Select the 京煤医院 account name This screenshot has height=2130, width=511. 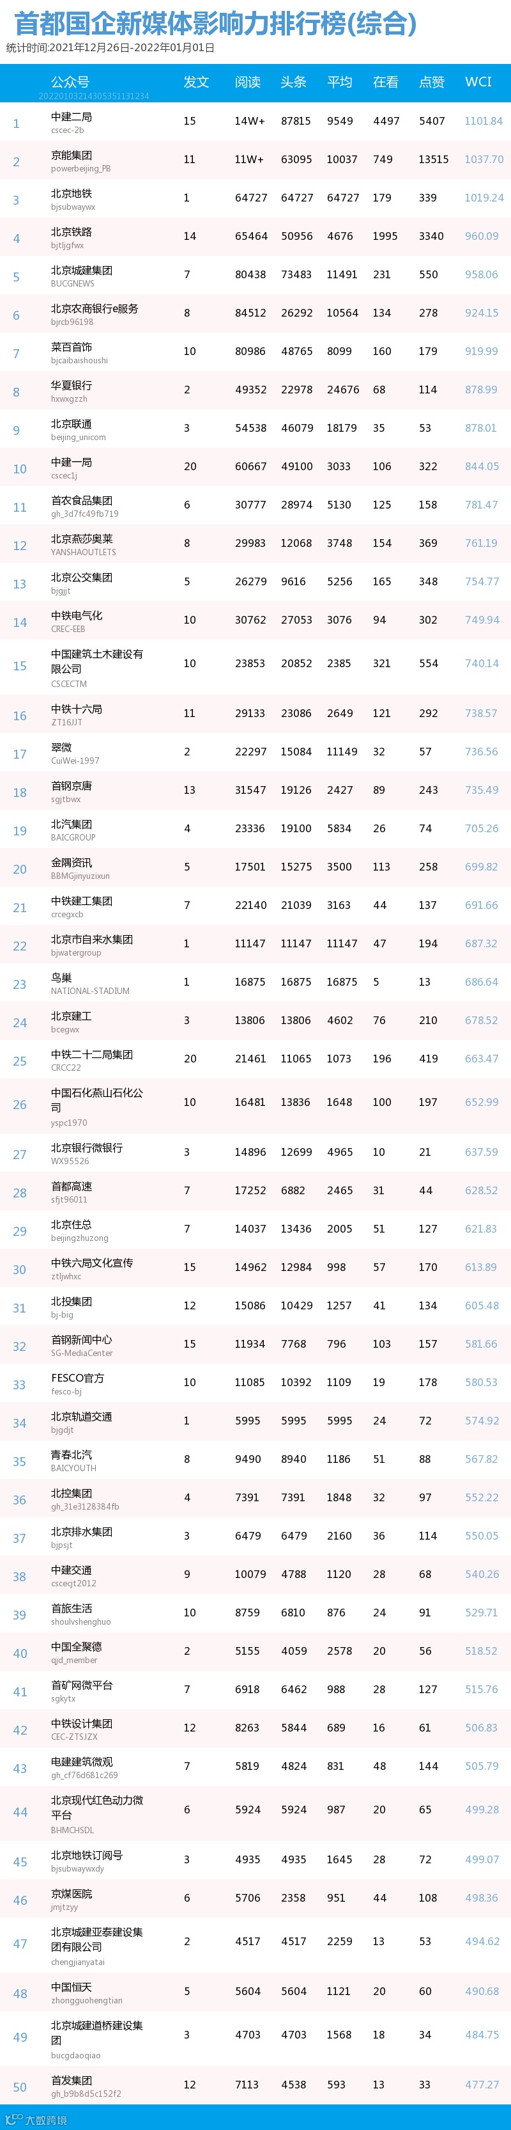pyautogui.click(x=72, y=1893)
